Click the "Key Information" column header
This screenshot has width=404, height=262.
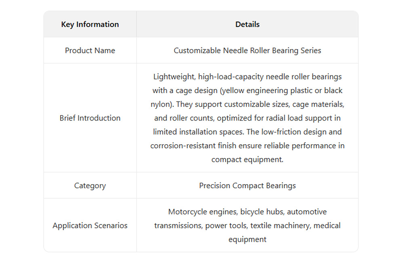coord(90,25)
